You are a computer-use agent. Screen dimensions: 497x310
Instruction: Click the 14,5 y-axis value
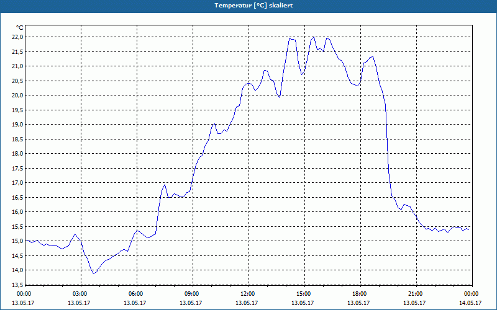pos(18,255)
